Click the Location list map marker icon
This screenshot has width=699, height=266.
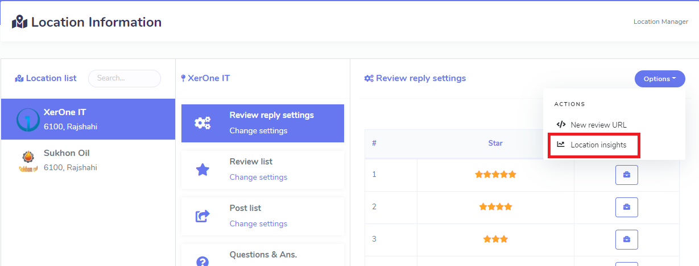pos(19,78)
